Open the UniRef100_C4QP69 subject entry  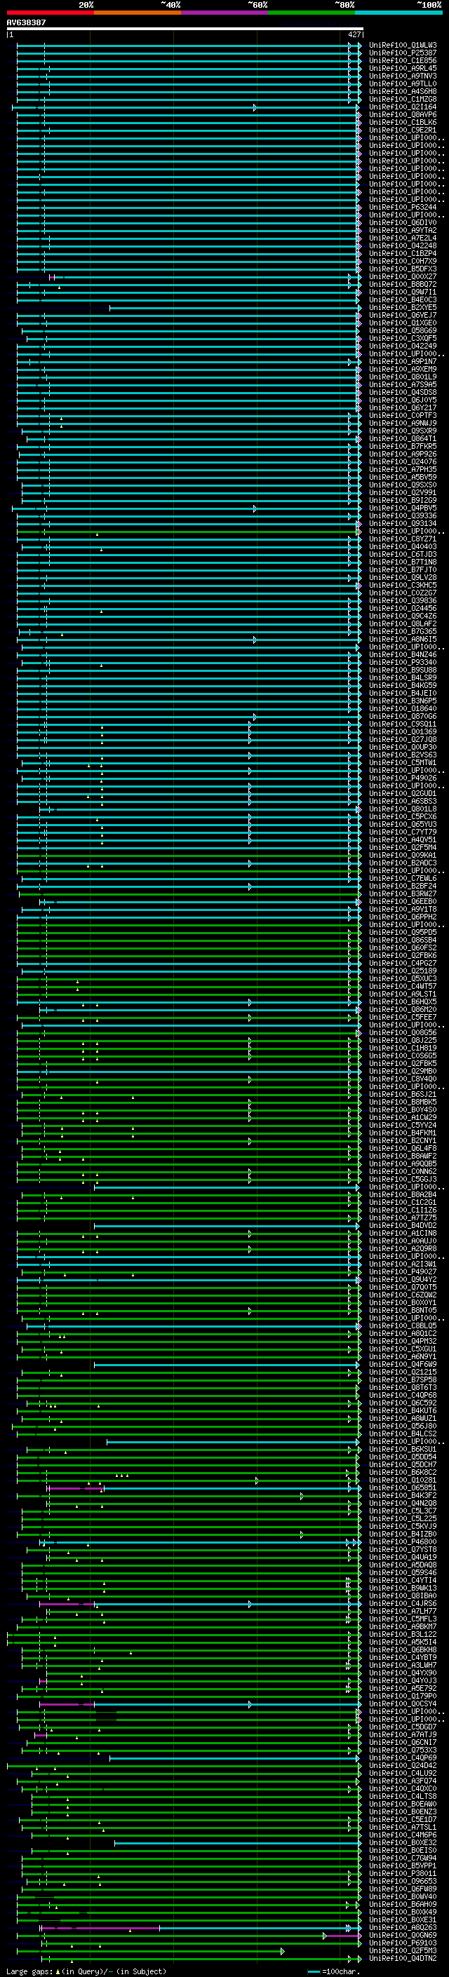(x=403, y=1757)
